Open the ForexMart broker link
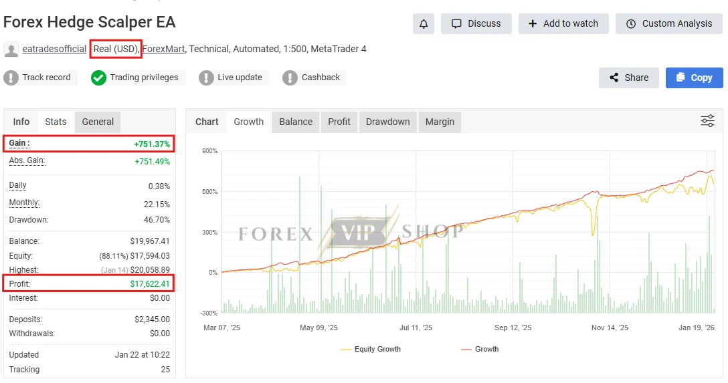Image resolution: width=728 pixels, height=383 pixels. click(x=163, y=49)
